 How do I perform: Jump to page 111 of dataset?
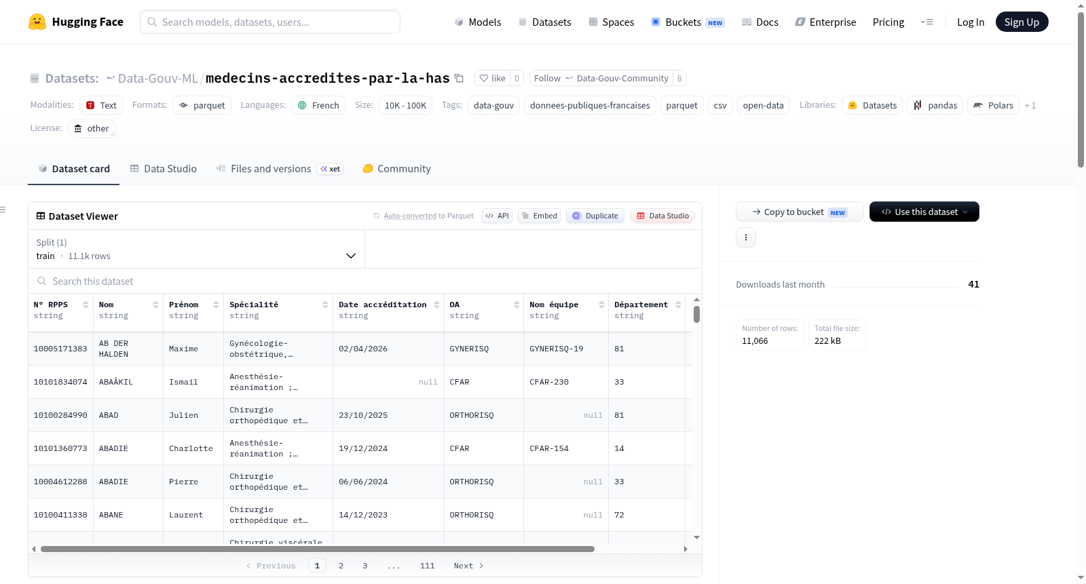[427, 566]
